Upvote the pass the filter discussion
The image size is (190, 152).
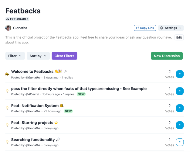click(180, 91)
